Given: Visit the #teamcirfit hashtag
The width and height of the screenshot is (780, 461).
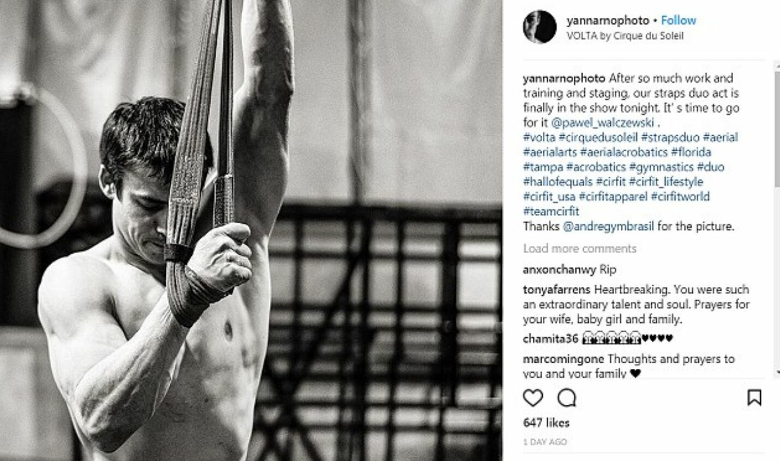Looking at the screenshot, I should [551, 211].
